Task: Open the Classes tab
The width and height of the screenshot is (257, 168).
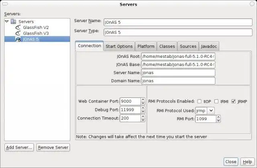Action: tap(167, 46)
